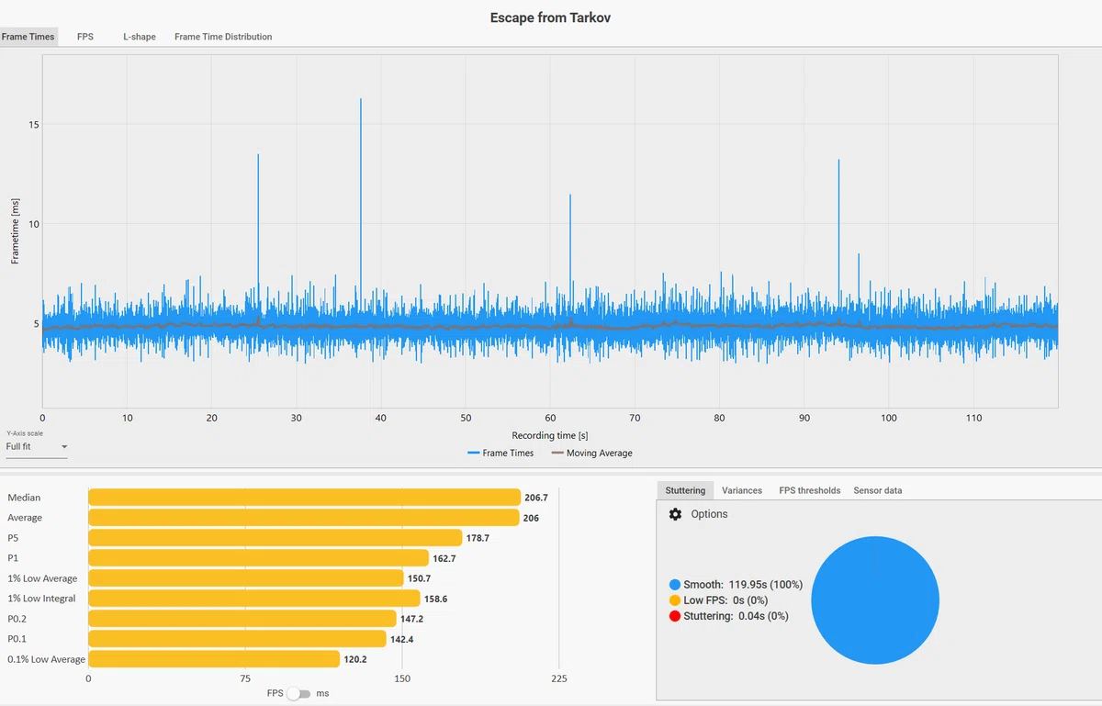Click the P0.2 bar showing 147.2

point(242,619)
